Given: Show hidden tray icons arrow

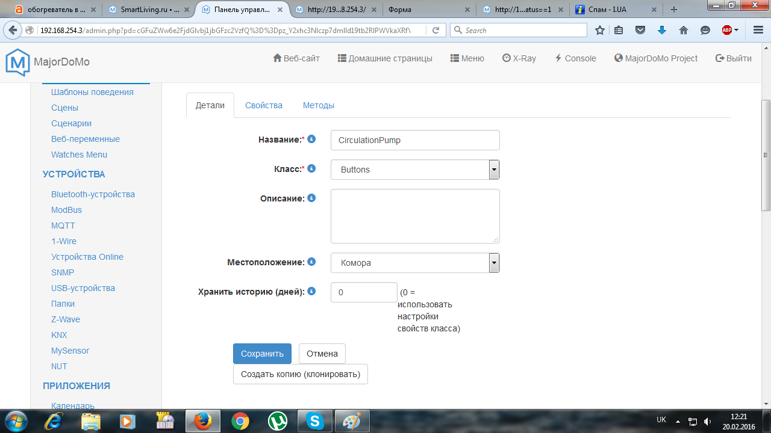Looking at the screenshot, I should click(678, 421).
